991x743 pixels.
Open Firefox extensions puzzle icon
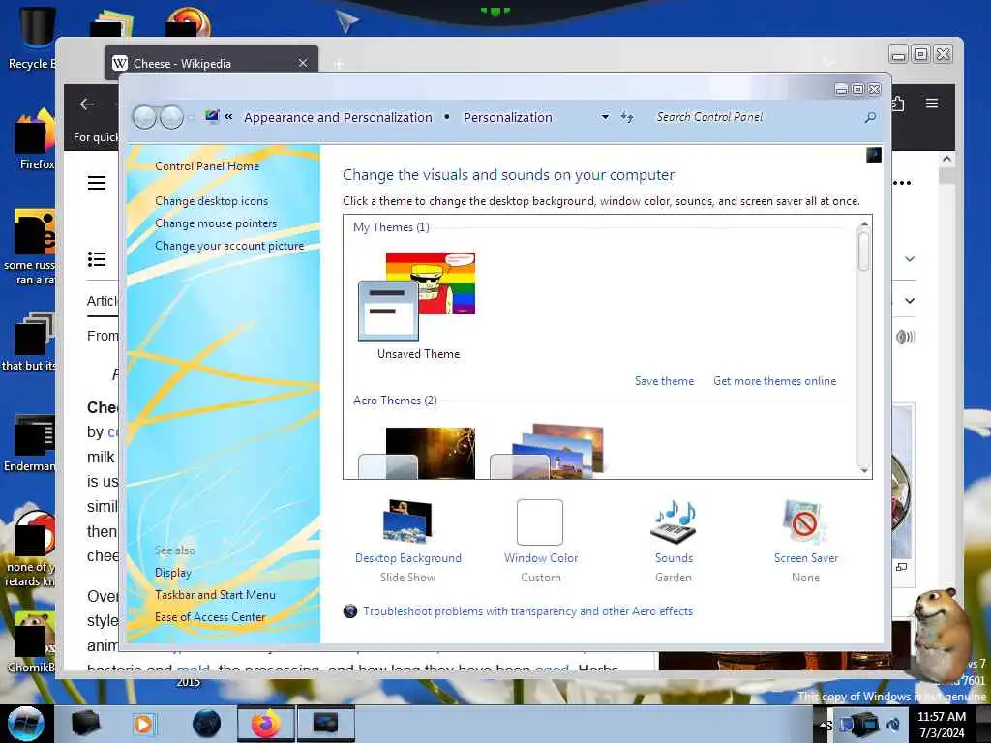[898, 103]
